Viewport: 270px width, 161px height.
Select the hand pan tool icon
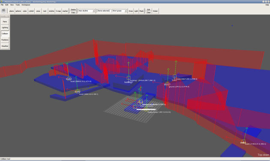click(x=3, y=11)
